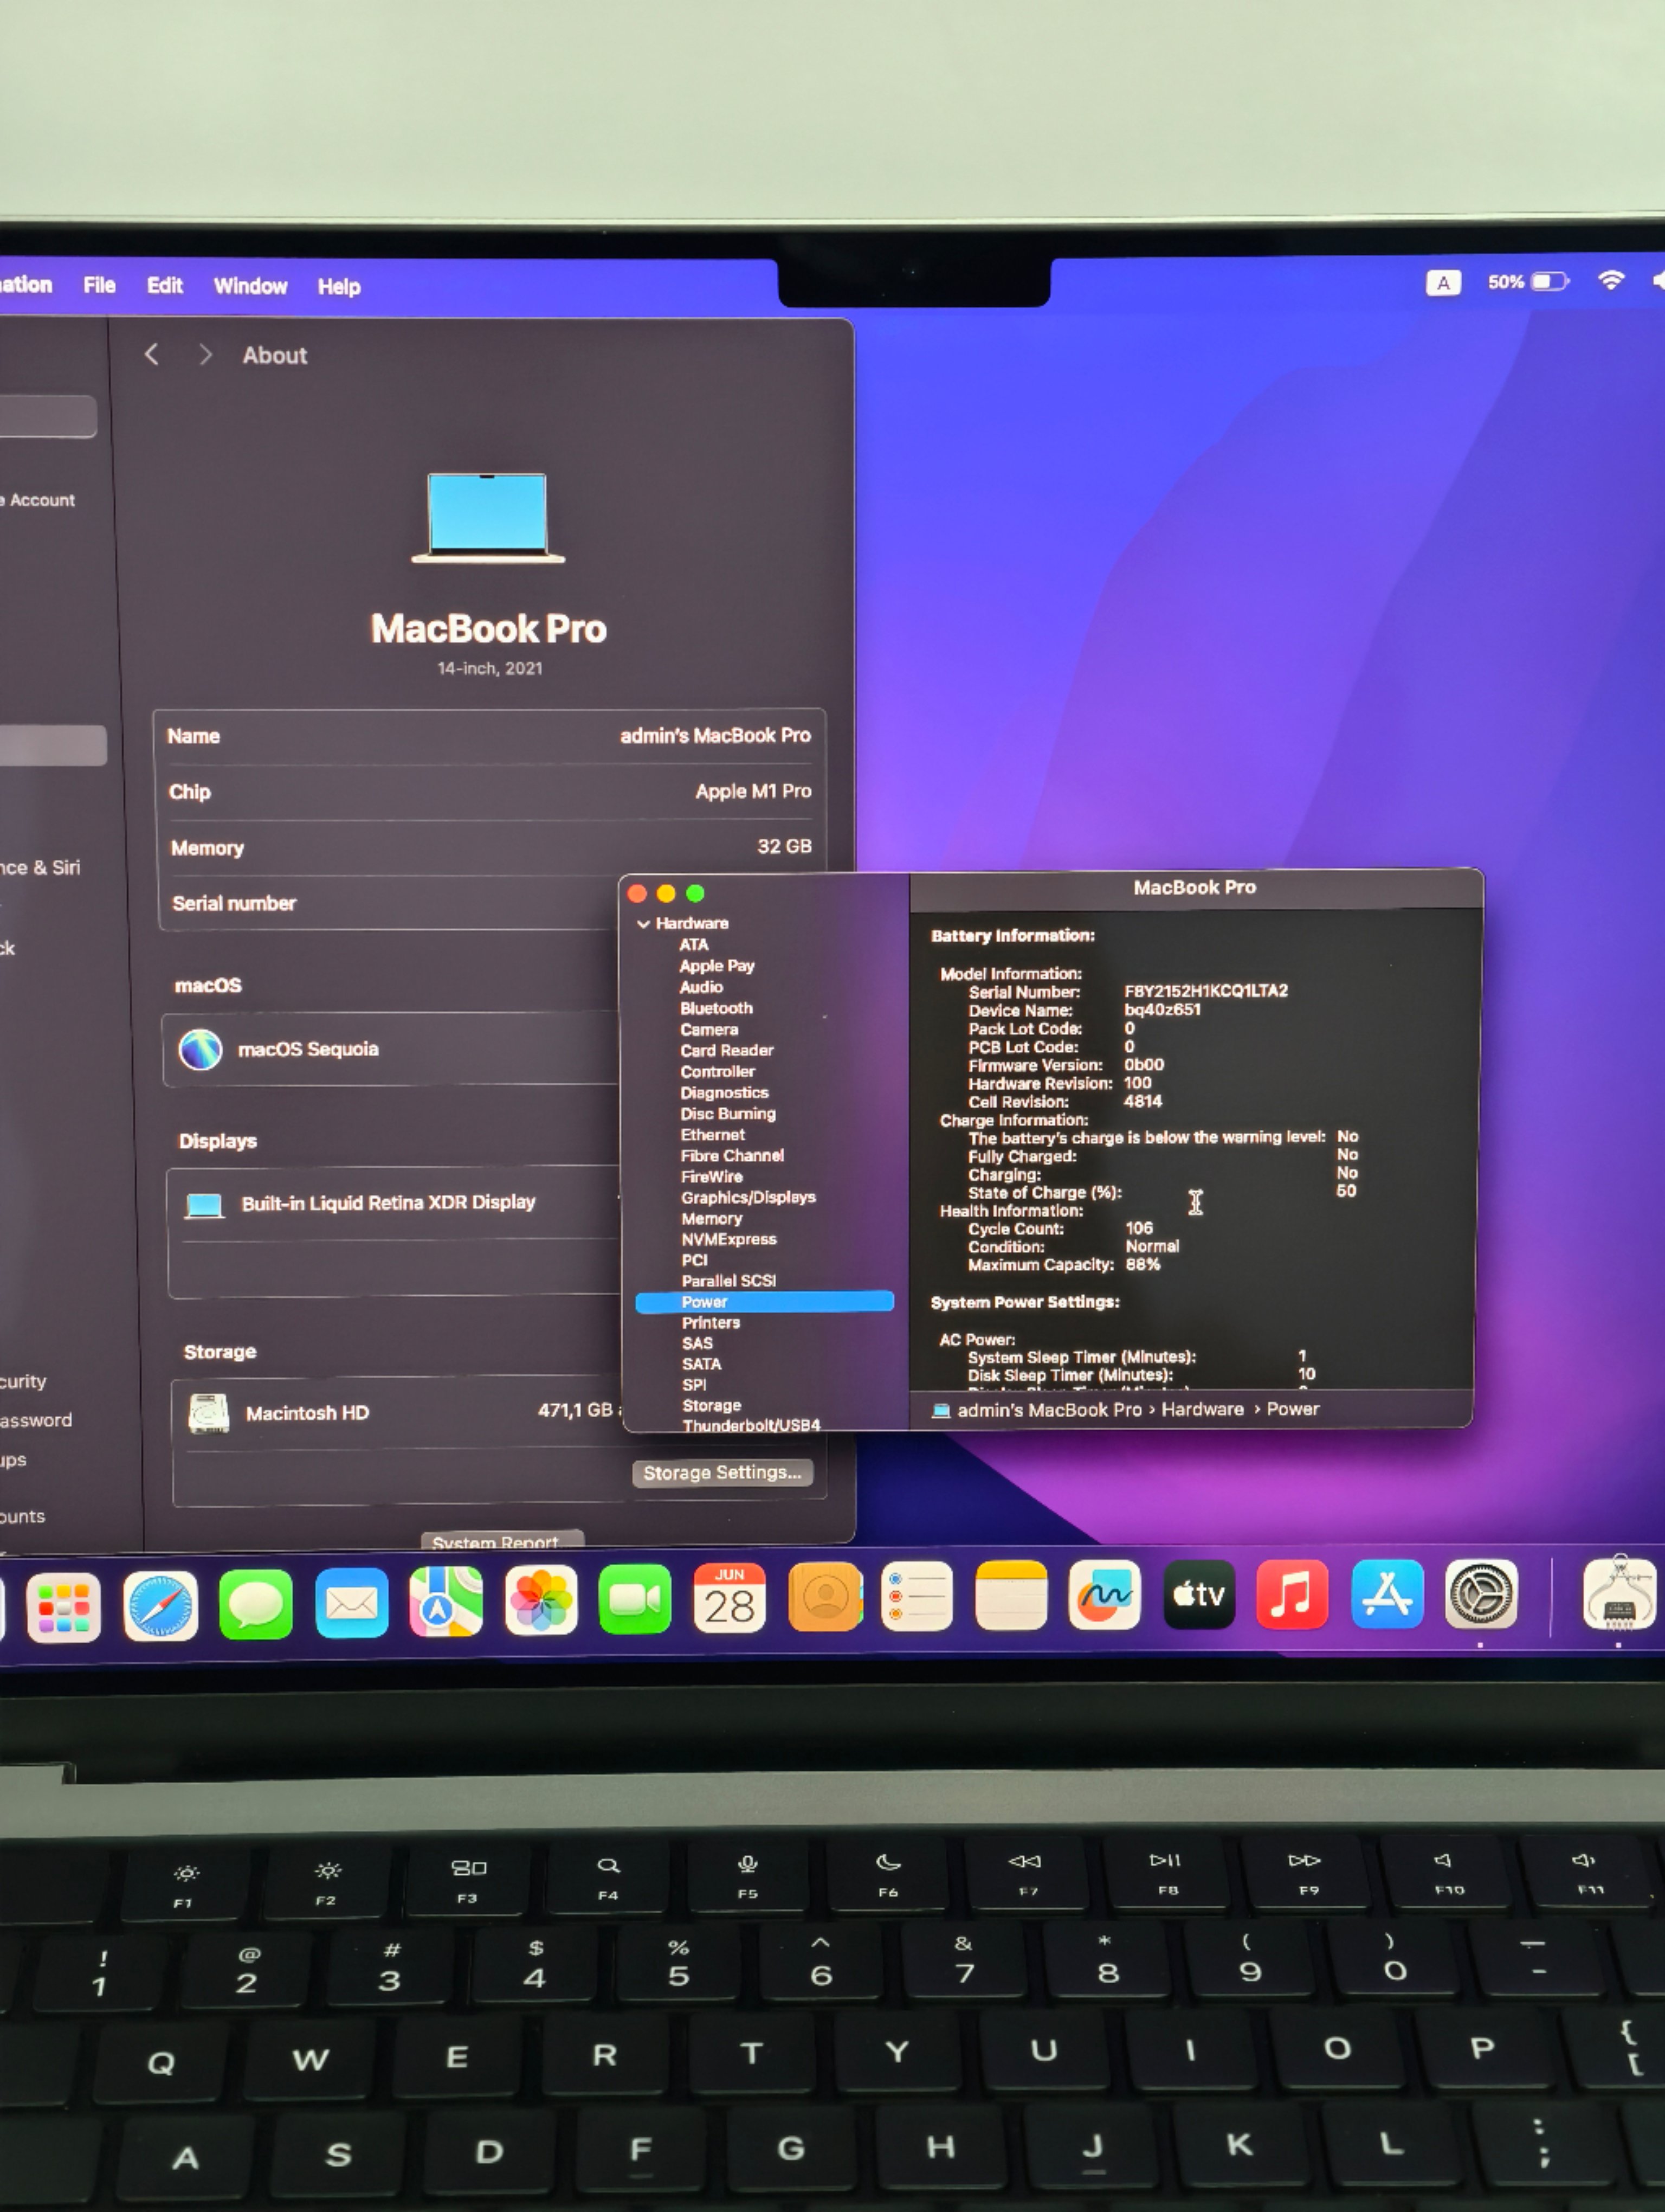Launch Freeform from the dock

1105,1595
